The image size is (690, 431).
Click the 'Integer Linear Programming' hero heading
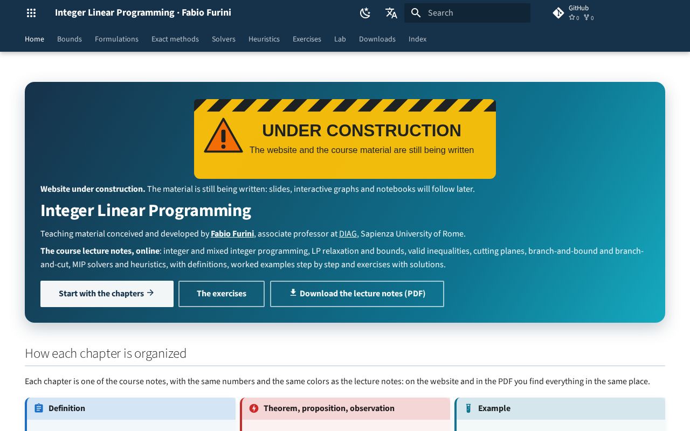pyautogui.click(x=146, y=210)
